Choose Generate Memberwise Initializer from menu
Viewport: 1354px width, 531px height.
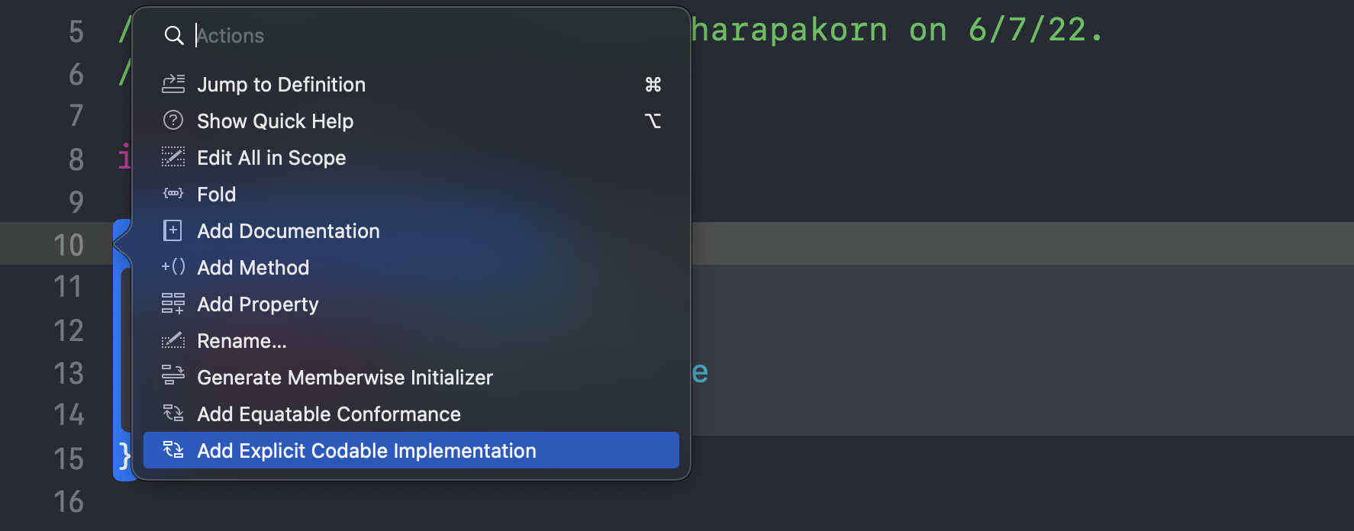point(344,378)
